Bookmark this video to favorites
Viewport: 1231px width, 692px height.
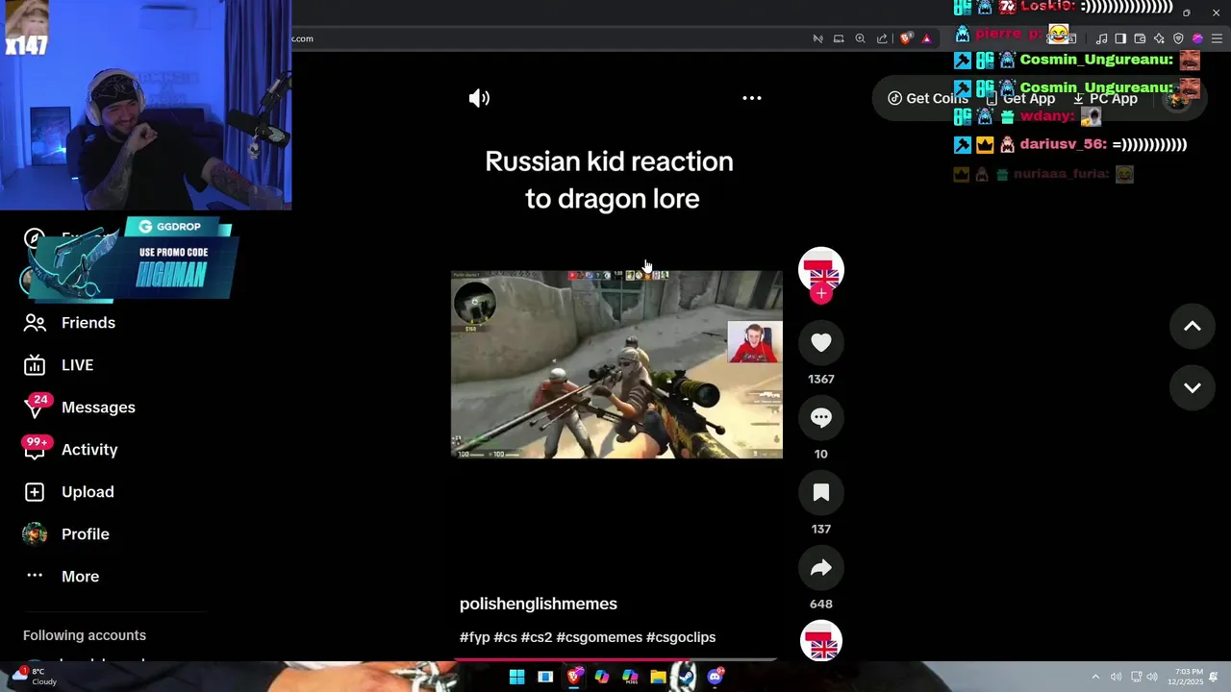821,492
